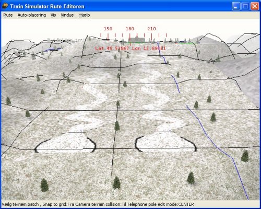Image resolution: width=261 pixels, height=209 pixels.
Task: Open the Hjælp menu
Action: pos(84,15)
